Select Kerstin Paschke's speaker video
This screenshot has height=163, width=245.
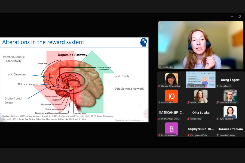tap(201, 45)
